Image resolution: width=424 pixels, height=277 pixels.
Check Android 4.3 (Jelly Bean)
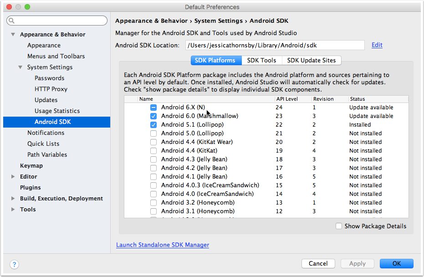[x=153, y=159]
